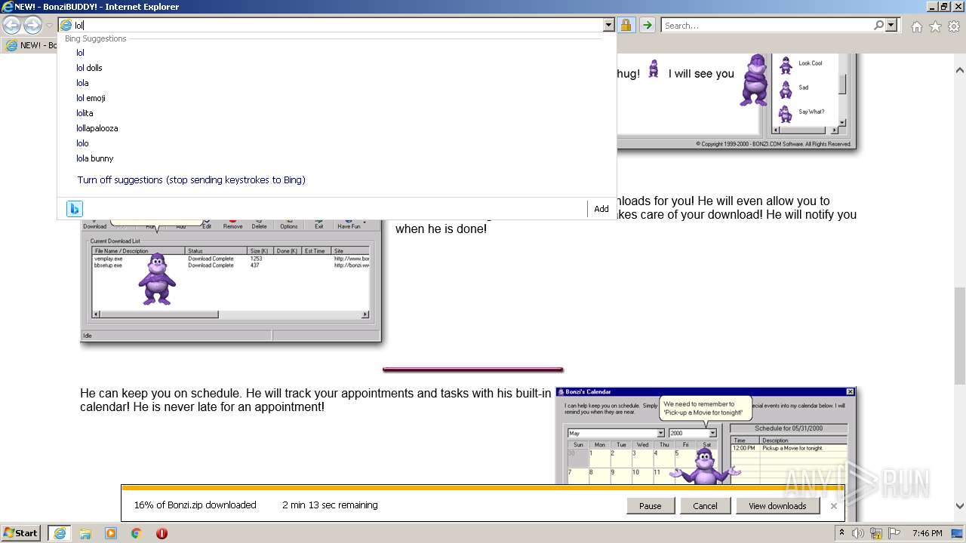Click the Options icon in download manager image
Viewport: 966px width, 543px height.
(288, 225)
